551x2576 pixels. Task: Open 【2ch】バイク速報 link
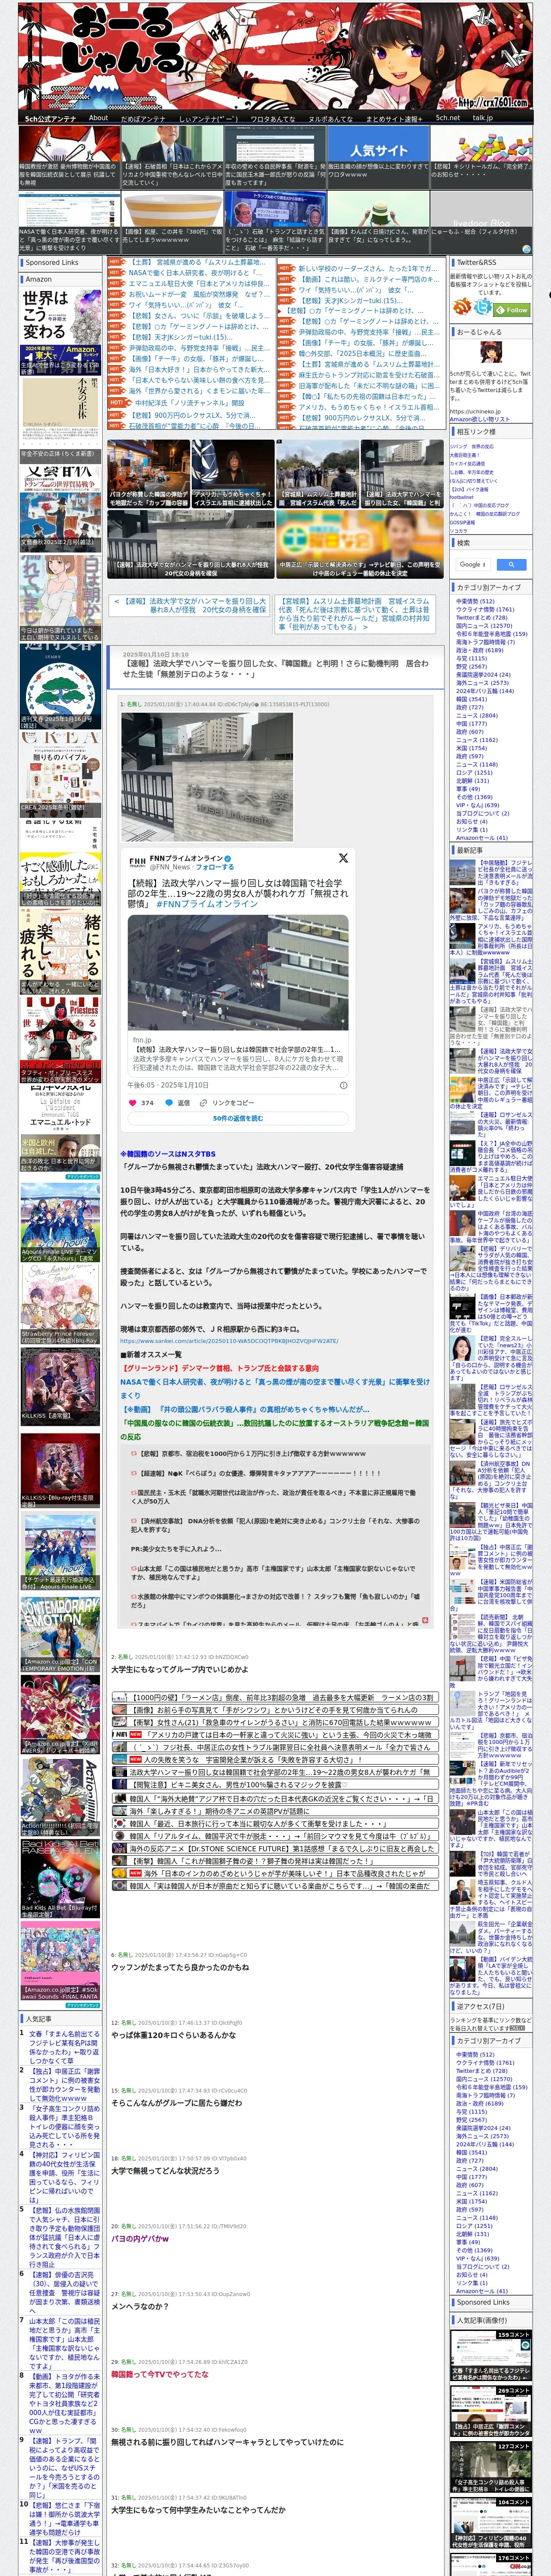(x=469, y=489)
